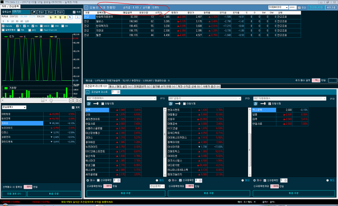Viewport: 338px width, 206px height.
Task: Select the buy radio in the first condition panel
Action: click(88, 180)
